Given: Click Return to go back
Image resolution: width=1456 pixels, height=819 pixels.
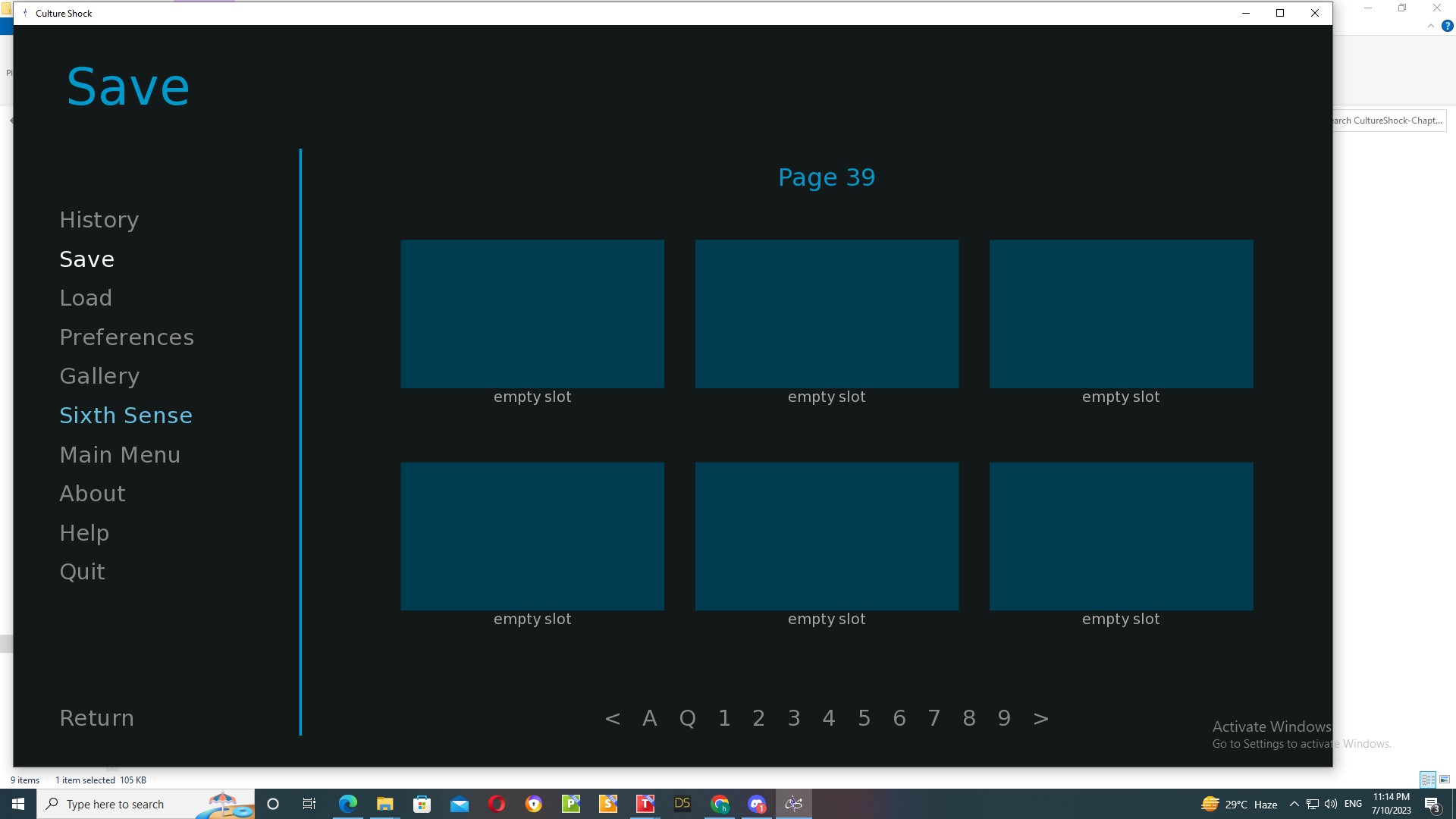Looking at the screenshot, I should [x=97, y=717].
